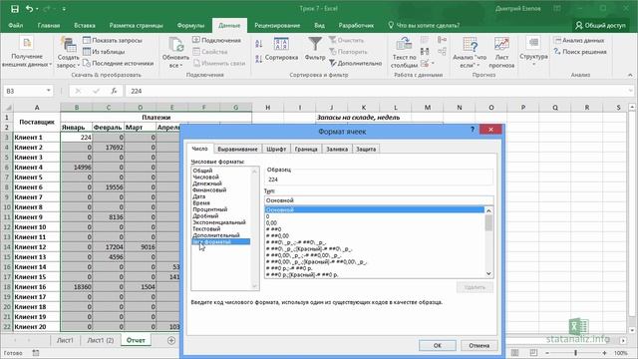Zoom in with the plus button
Screen dimensions: 638x359
click(x=605, y=353)
